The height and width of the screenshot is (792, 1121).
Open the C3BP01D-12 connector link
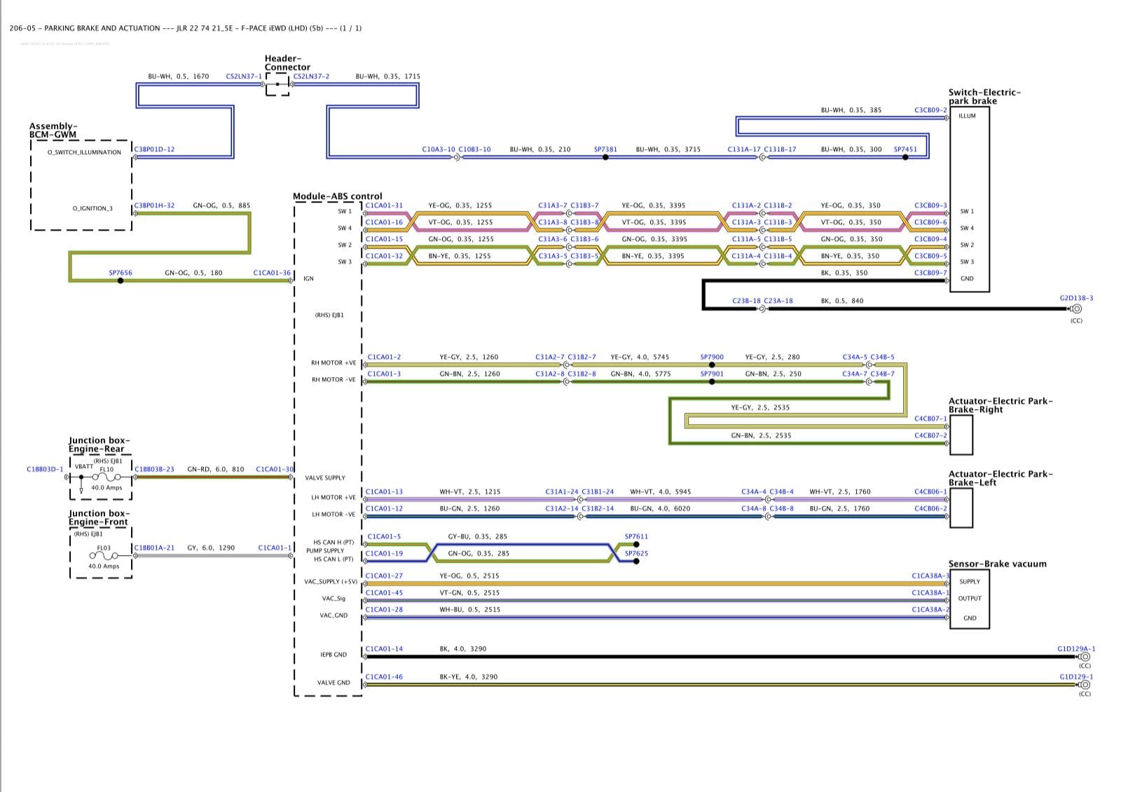154,149
